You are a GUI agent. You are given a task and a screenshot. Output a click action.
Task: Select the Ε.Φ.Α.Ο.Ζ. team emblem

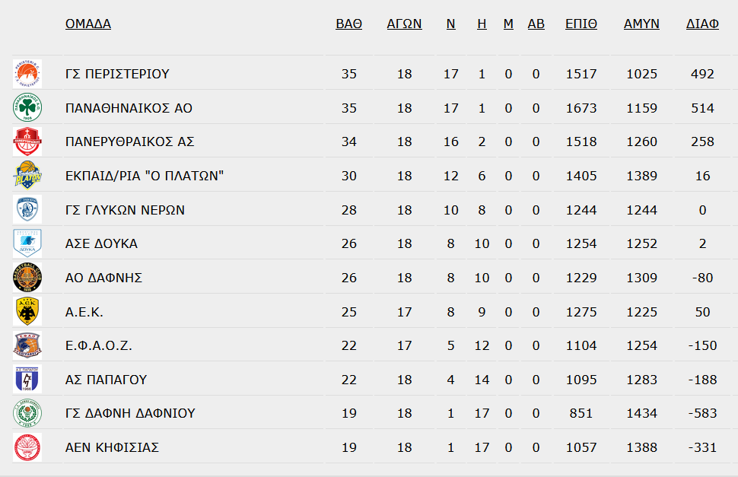[27, 345]
